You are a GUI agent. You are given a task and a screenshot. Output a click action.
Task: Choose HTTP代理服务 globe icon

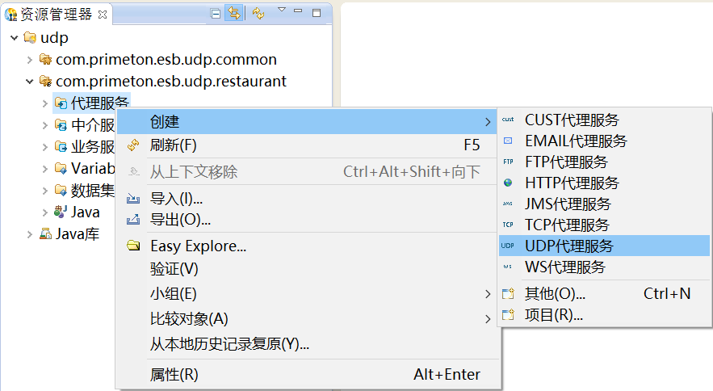pos(507,183)
